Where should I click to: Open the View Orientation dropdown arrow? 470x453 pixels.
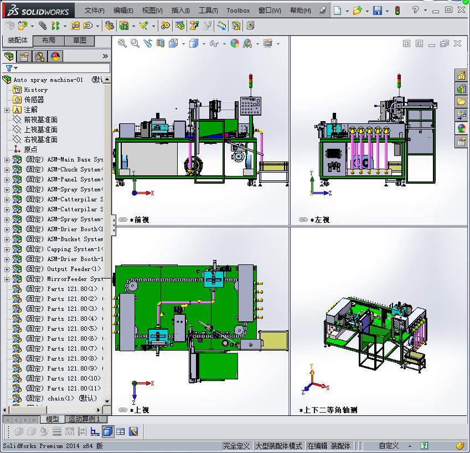tap(183, 44)
